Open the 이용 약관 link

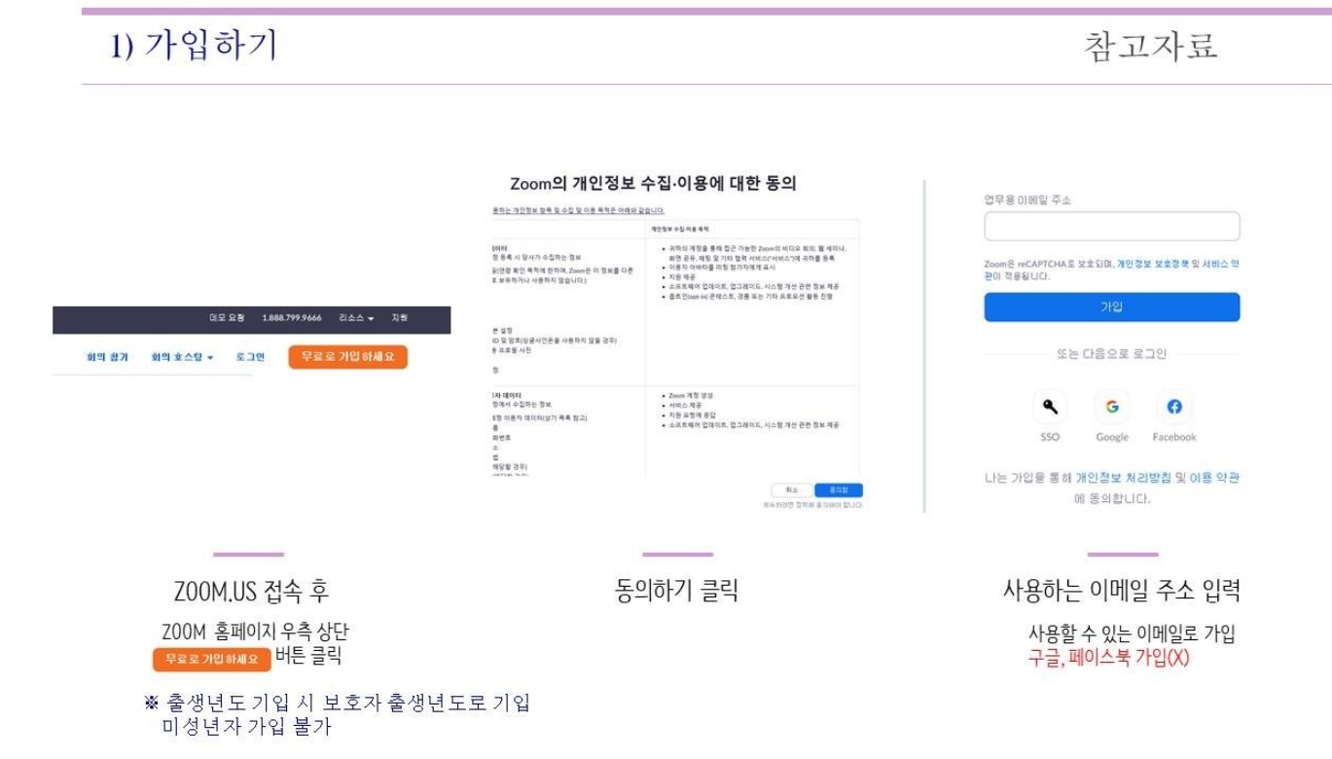pyautogui.click(x=1214, y=478)
